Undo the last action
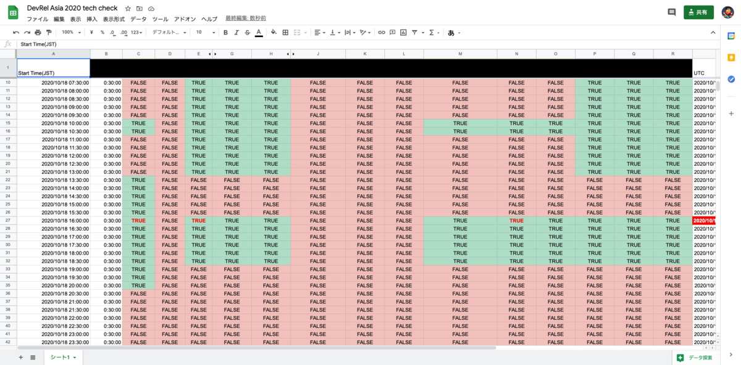The height and width of the screenshot is (365, 741). click(17, 32)
